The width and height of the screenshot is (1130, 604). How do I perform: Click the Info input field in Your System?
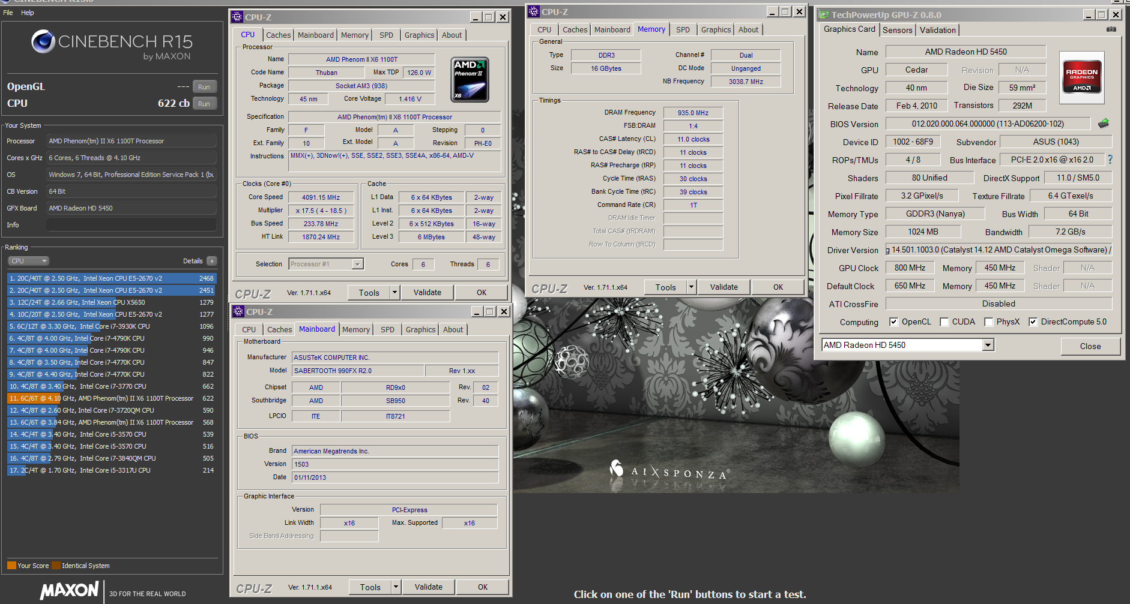pos(131,225)
